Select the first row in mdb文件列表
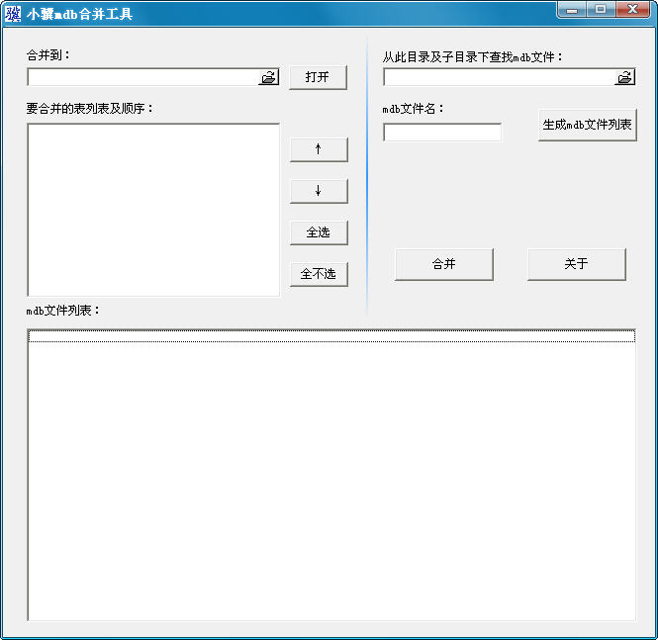The height and width of the screenshot is (640, 658). [330, 337]
